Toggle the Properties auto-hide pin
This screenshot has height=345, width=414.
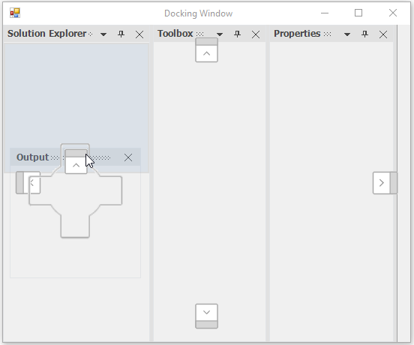pyautogui.click(x=364, y=34)
